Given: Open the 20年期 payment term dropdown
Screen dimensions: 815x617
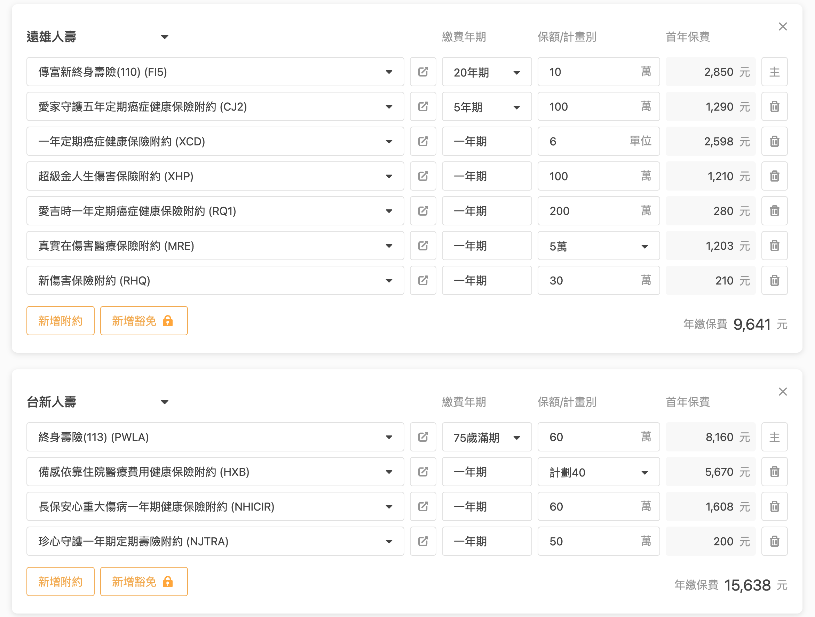Looking at the screenshot, I should (487, 72).
